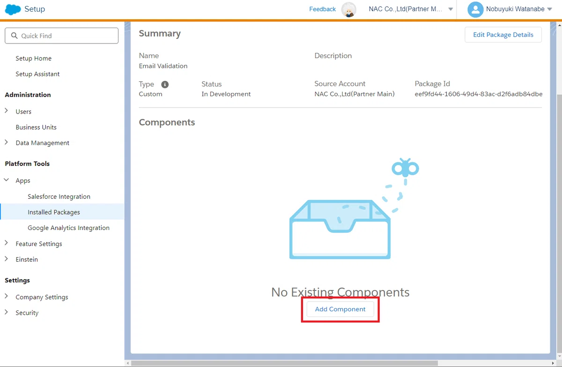
Task: Select Google Analytics Integration
Action: coord(68,228)
